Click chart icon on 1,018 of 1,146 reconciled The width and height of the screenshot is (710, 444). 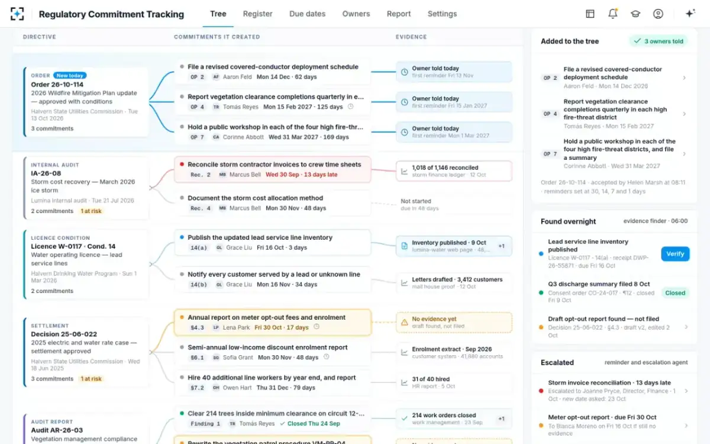404,171
